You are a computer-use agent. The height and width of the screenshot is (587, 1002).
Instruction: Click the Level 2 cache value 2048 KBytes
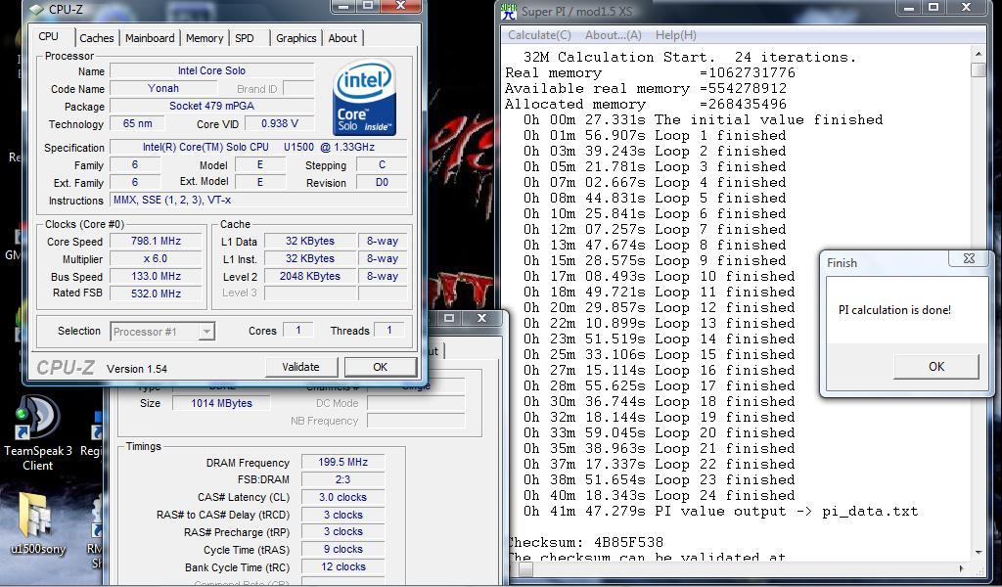tap(310, 276)
